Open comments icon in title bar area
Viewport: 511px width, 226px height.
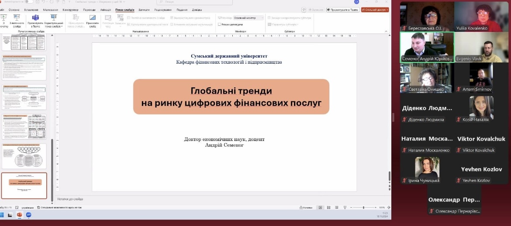click(304, 10)
